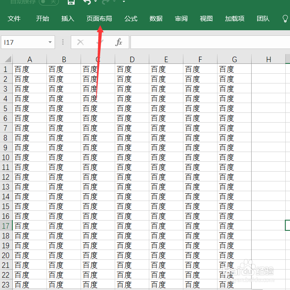Click cell E6 containing 百度
Viewport: 290px width, 290px height.
point(166,118)
